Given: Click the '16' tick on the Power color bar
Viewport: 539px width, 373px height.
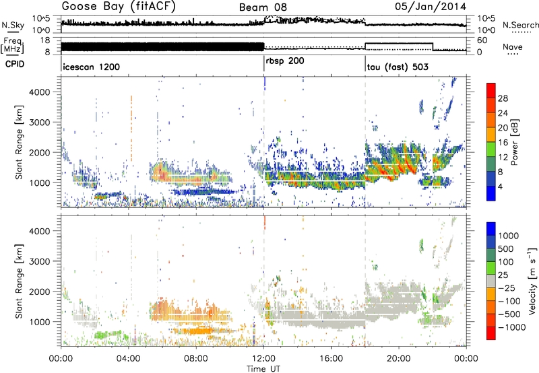Looking at the screenshot, I should (x=503, y=143).
